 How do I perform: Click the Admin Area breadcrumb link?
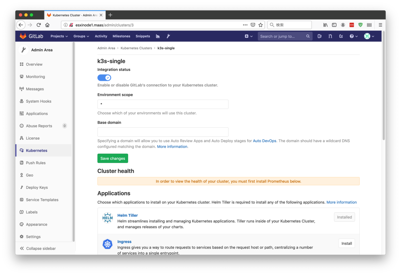(106, 48)
